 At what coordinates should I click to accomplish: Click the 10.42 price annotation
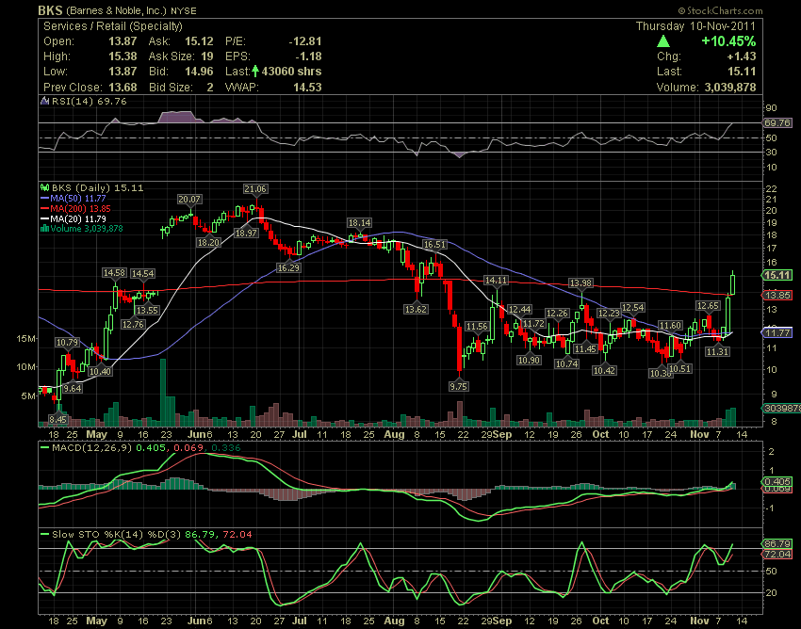(604, 370)
